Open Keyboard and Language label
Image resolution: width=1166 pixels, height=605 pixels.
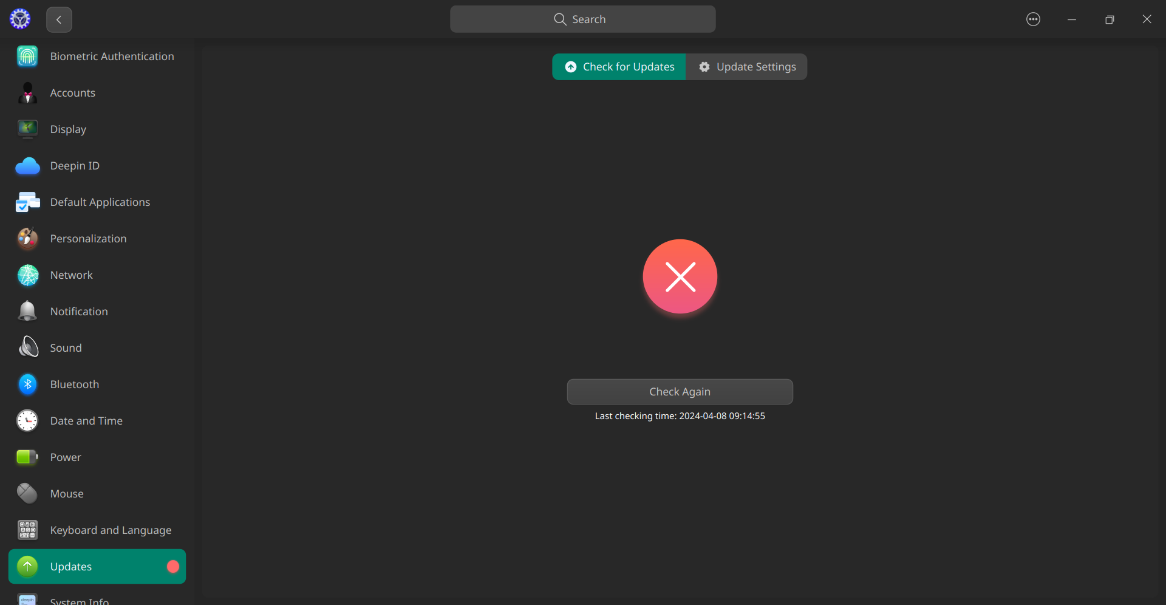tap(111, 530)
